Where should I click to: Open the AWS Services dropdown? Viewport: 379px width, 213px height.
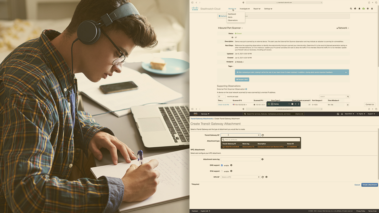tap(205, 114)
